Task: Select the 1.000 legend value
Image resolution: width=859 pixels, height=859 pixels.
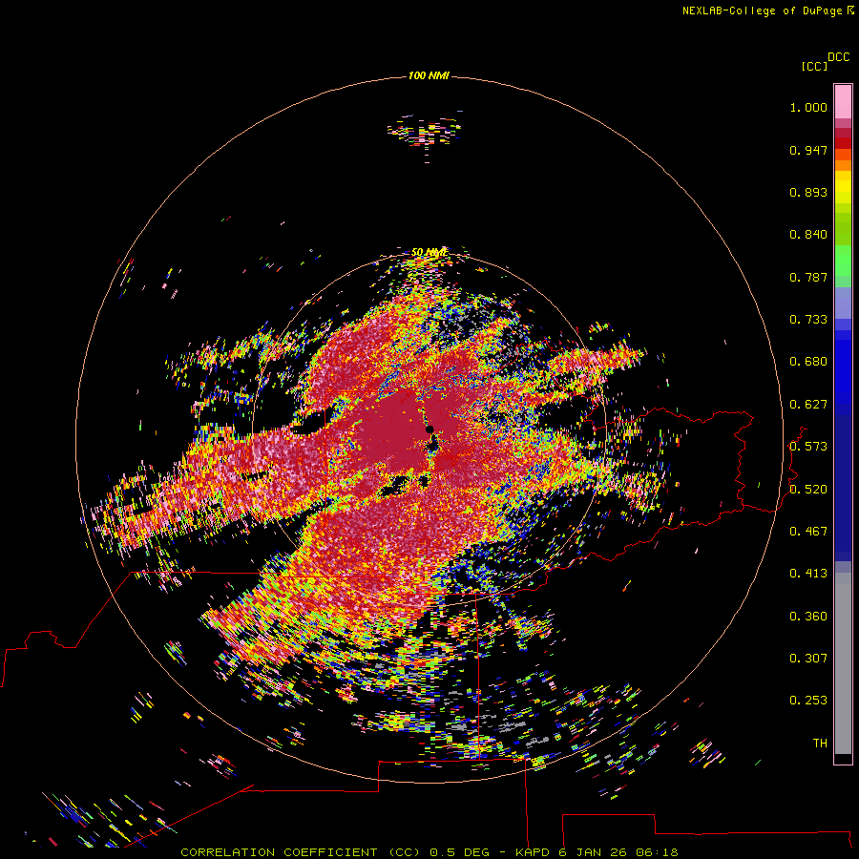Action: coord(808,107)
